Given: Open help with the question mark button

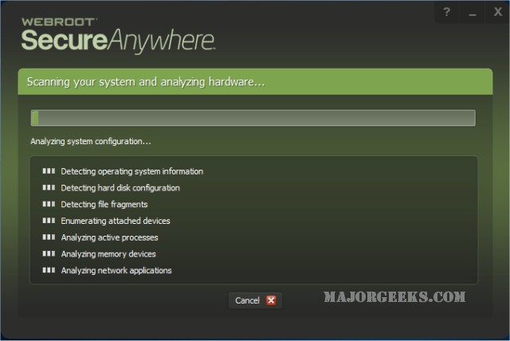Looking at the screenshot, I should point(446,12).
